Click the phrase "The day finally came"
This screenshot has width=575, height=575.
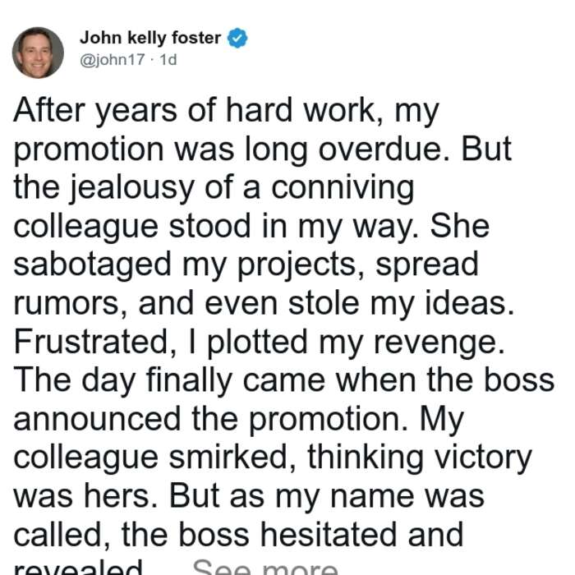169,380
